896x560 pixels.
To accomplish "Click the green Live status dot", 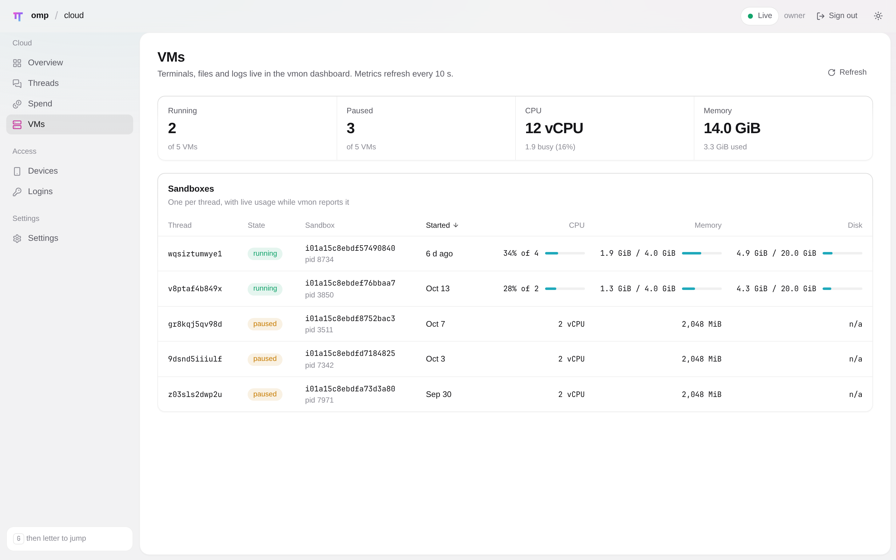I will (x=750, y=16).
